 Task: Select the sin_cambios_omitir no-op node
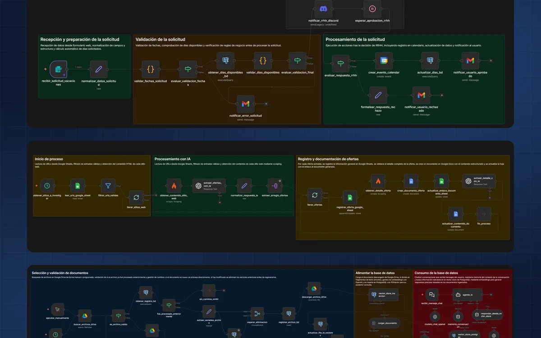click(x=209, y=291)
